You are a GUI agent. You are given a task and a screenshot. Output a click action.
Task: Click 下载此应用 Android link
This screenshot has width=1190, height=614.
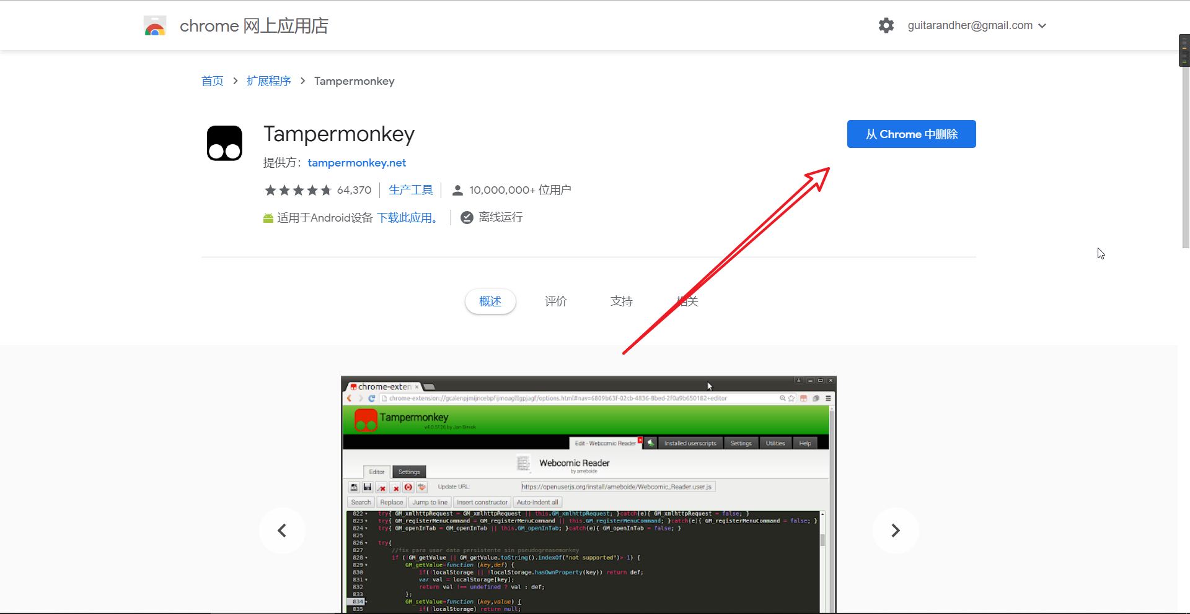(407, 218)
